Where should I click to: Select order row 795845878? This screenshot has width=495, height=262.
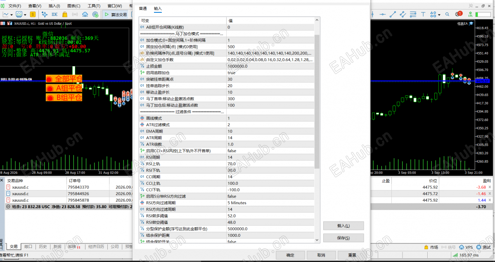coord(247,200)
